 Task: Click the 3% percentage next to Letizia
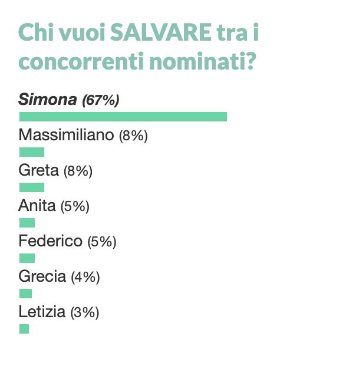coord(85,312)
